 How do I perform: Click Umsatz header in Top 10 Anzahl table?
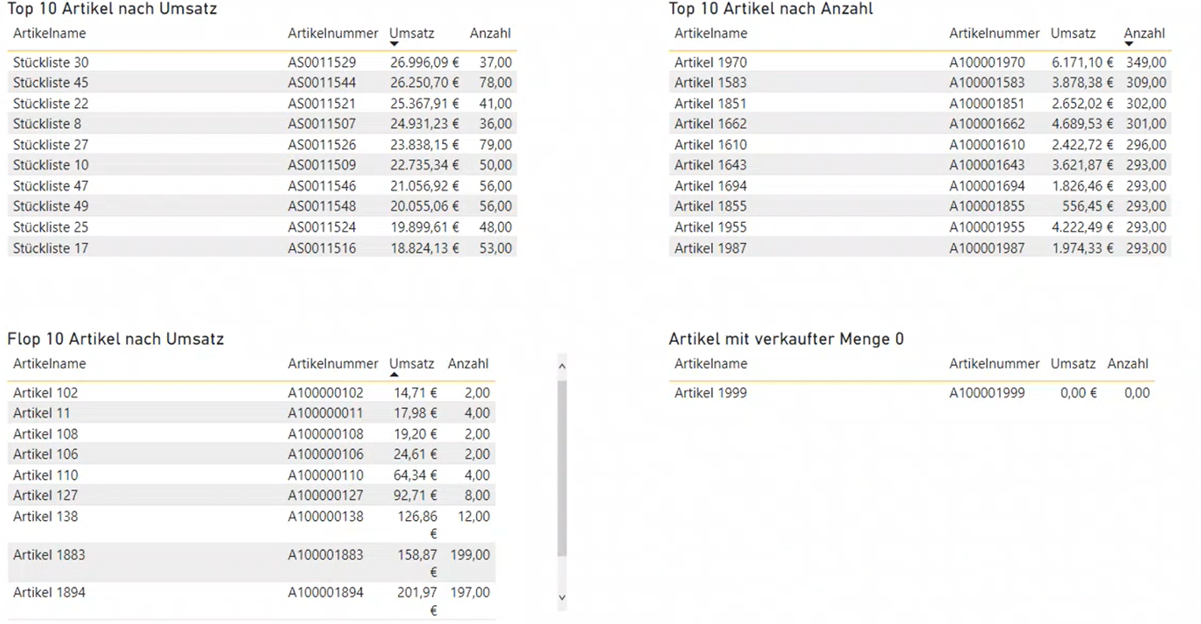(1073, 33)
